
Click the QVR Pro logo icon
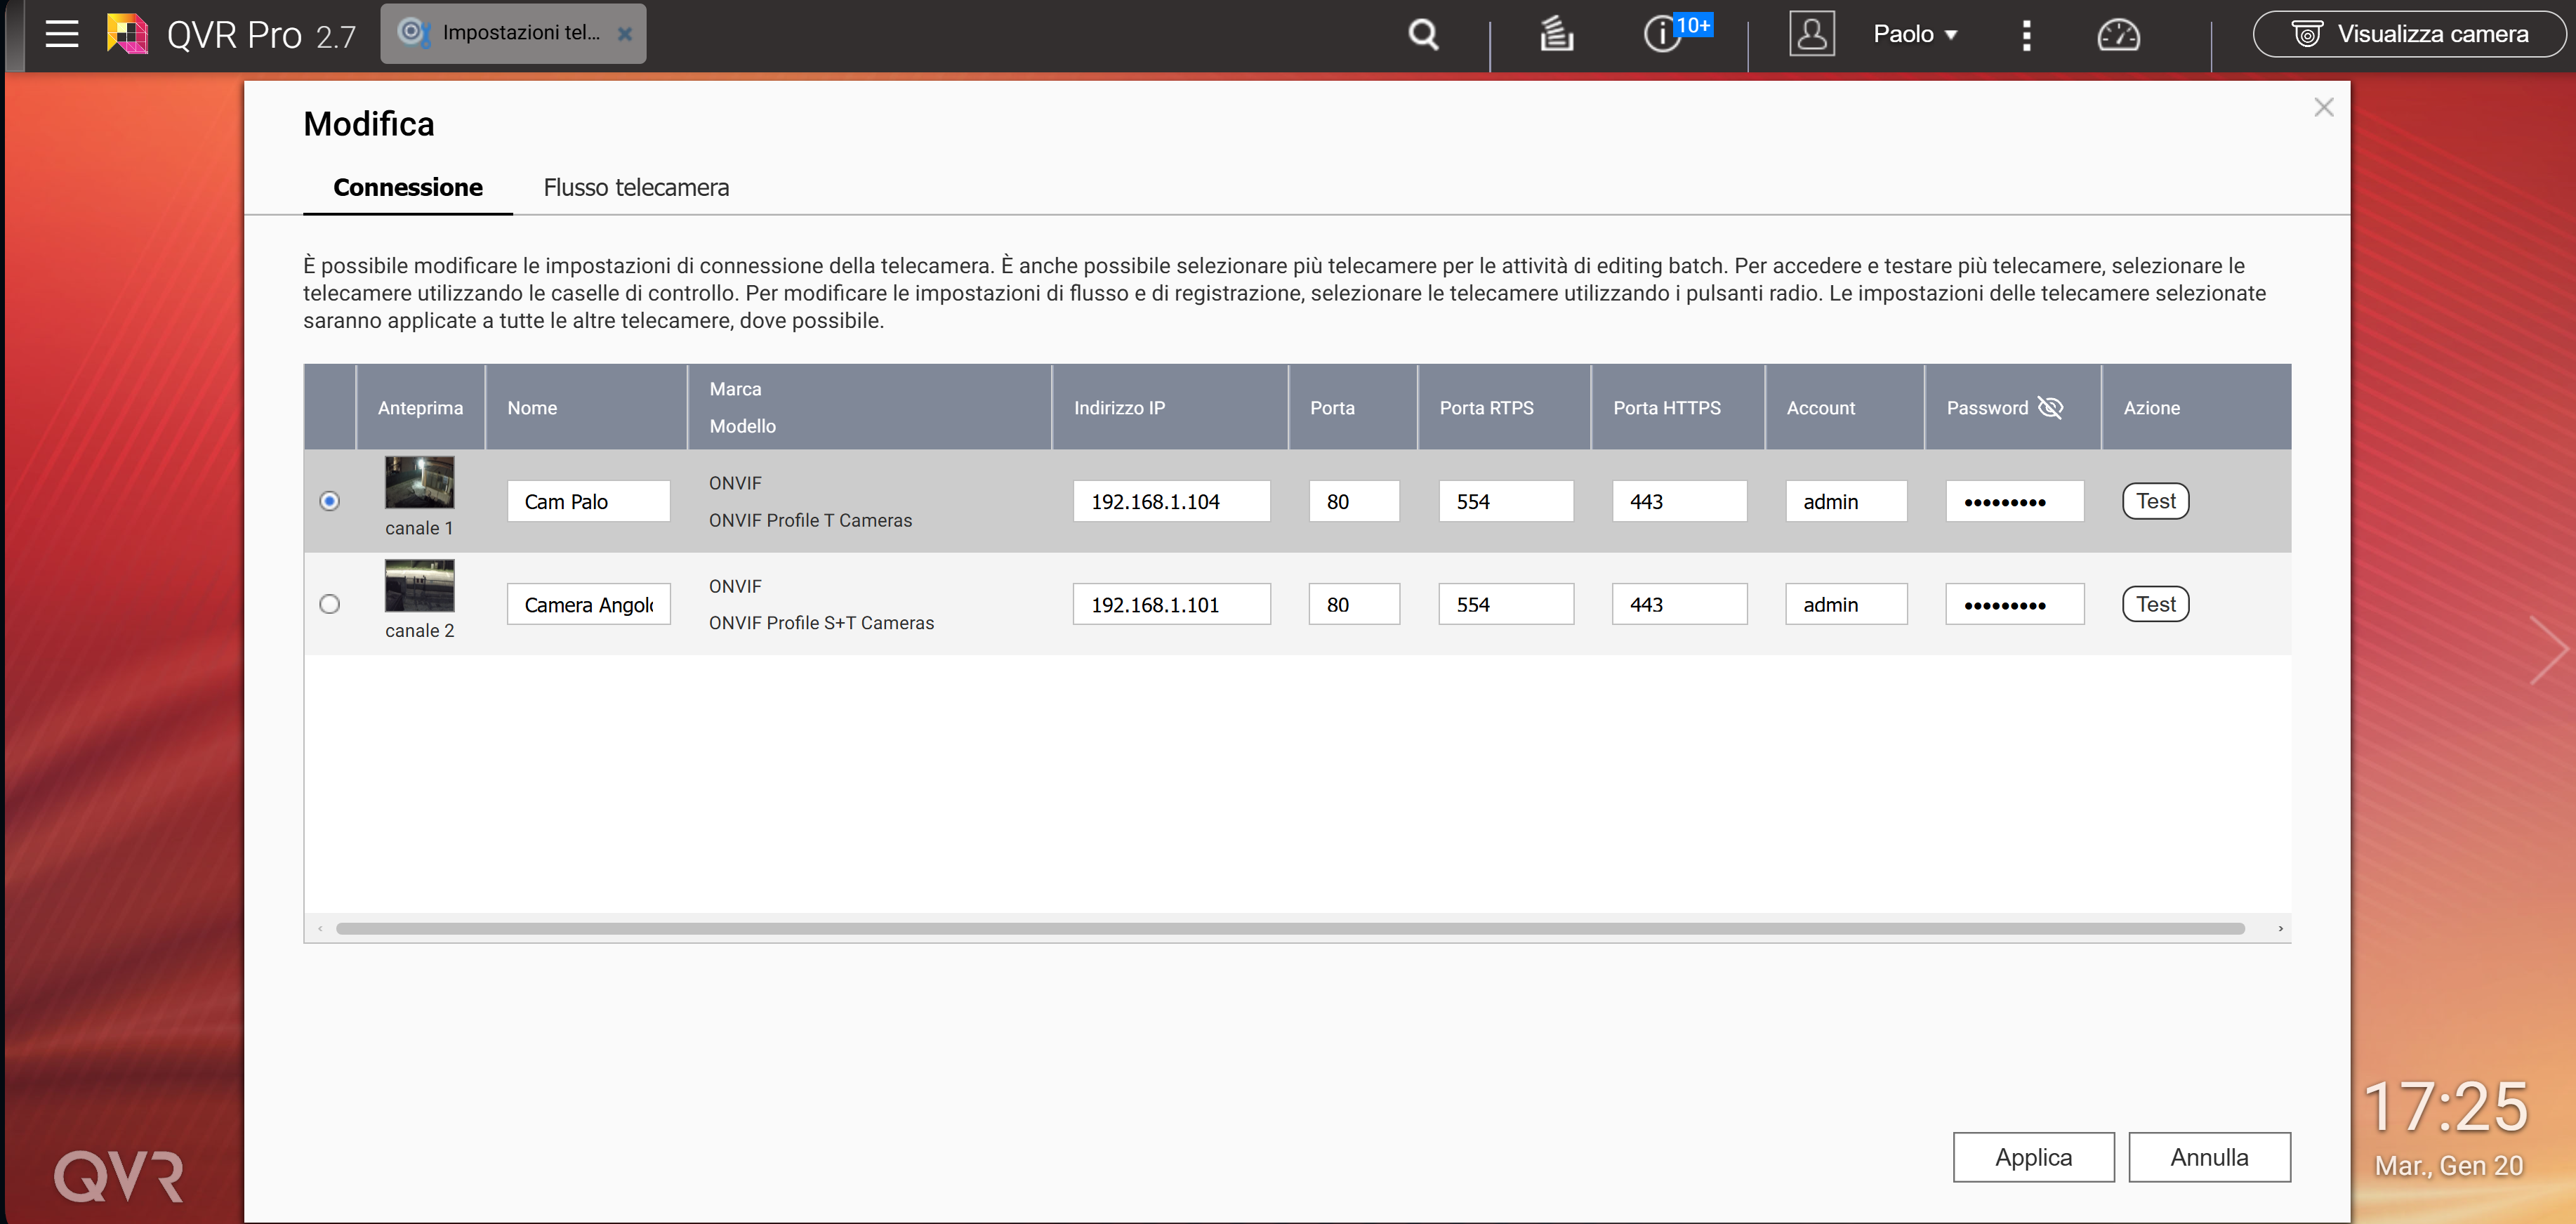pyautogui.click(x=128, y=35)
